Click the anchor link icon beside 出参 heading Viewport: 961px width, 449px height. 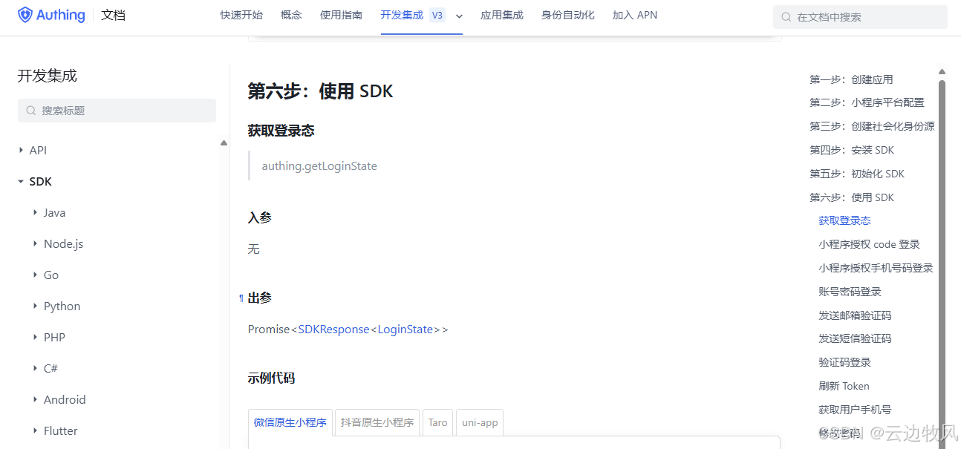pyautogui.click(x=241, y=297)
